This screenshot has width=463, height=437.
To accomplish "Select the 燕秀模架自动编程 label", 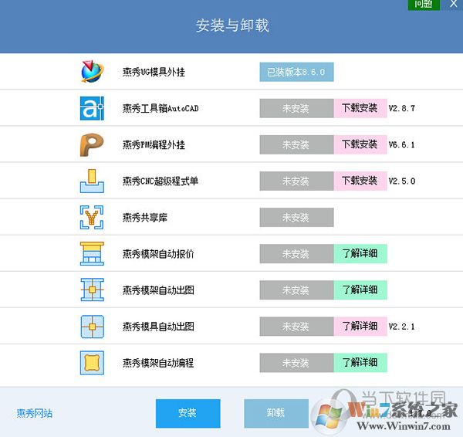I will [x=158, y=363].
